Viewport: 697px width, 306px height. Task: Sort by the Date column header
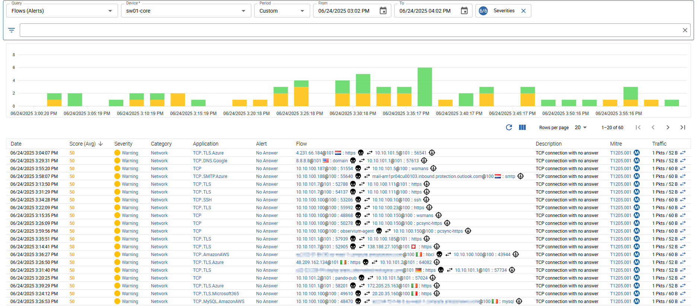[x=16, y=144]
